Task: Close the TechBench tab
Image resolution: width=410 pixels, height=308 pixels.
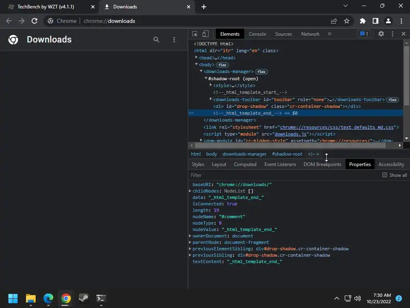Action: click(x=93, y=7)
